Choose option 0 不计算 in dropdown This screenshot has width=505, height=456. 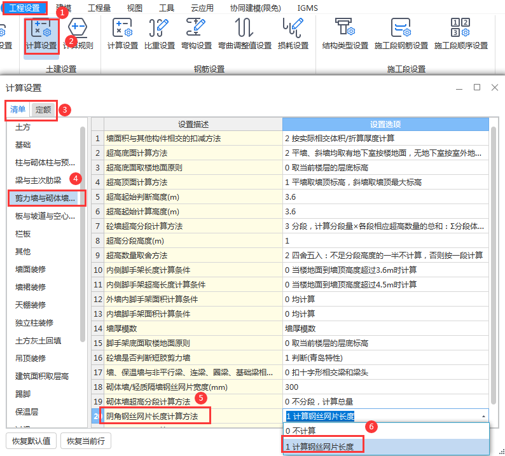(386, 431)
